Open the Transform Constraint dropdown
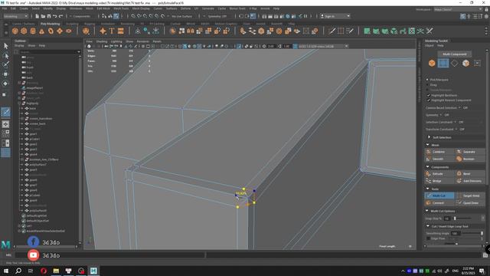490x276 pixels. pyautogui.click(x=456, y=130)
